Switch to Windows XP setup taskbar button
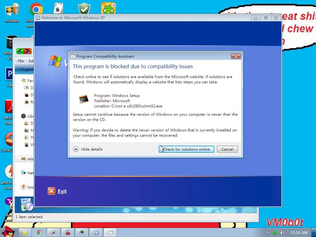The width and height of the screenshot is (316, 237). point(96,233)
